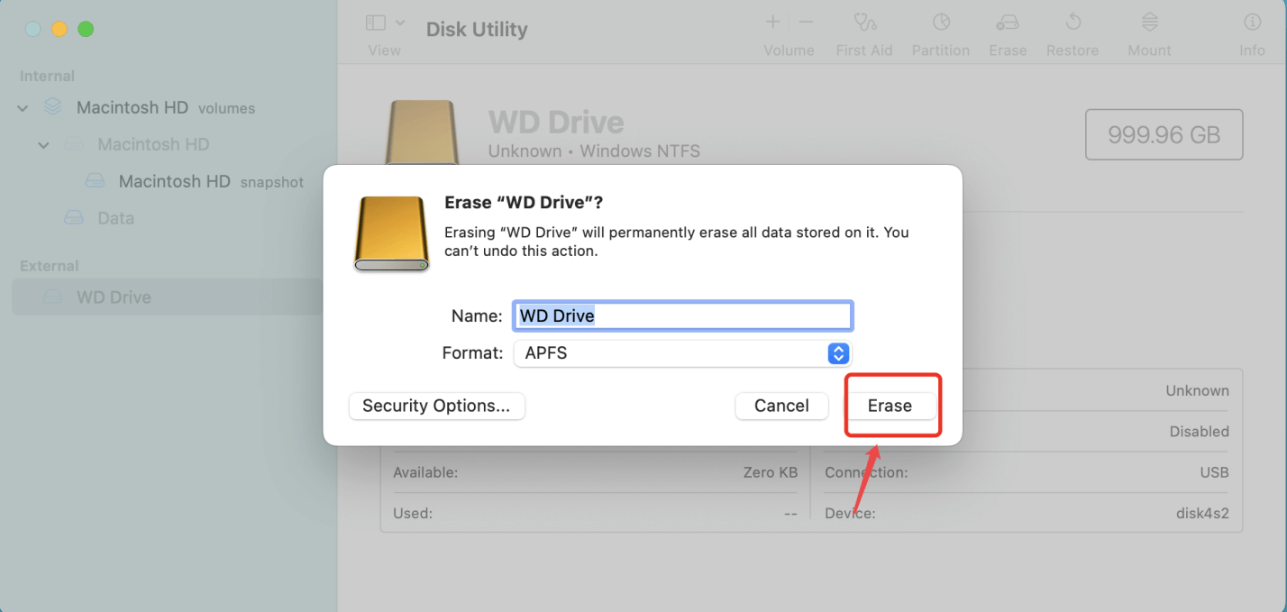Add a volume with the plus icon
The height and width of the screenshot is (612, 1287).
click(x=772, y=22)
